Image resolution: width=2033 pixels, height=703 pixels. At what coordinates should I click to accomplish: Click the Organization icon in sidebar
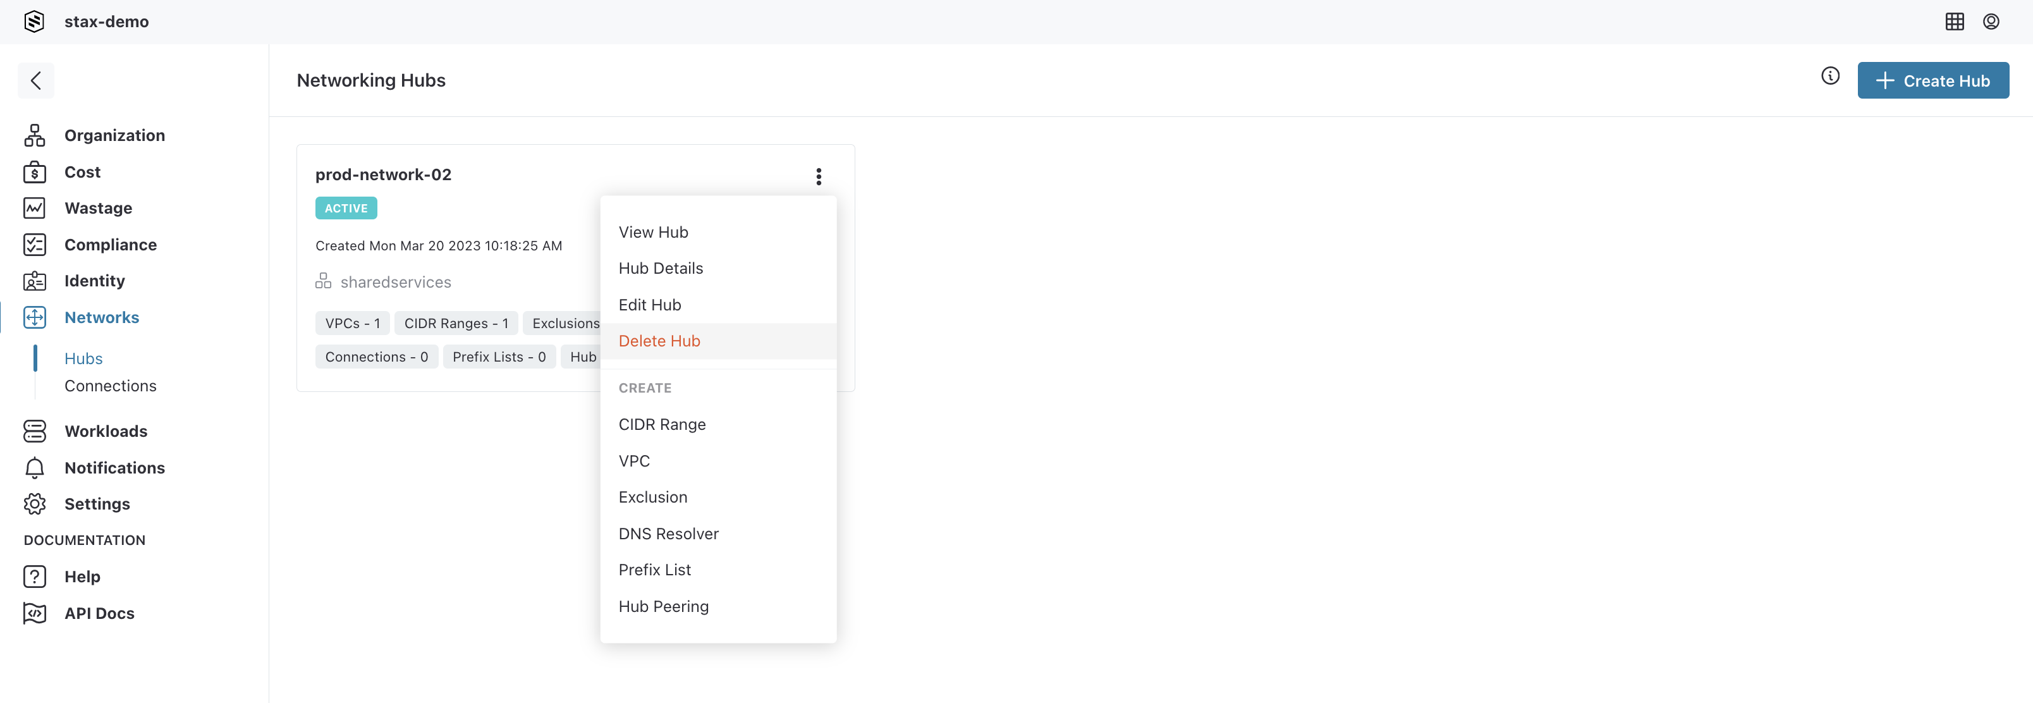pyautogui.click(x=36, y=135)
